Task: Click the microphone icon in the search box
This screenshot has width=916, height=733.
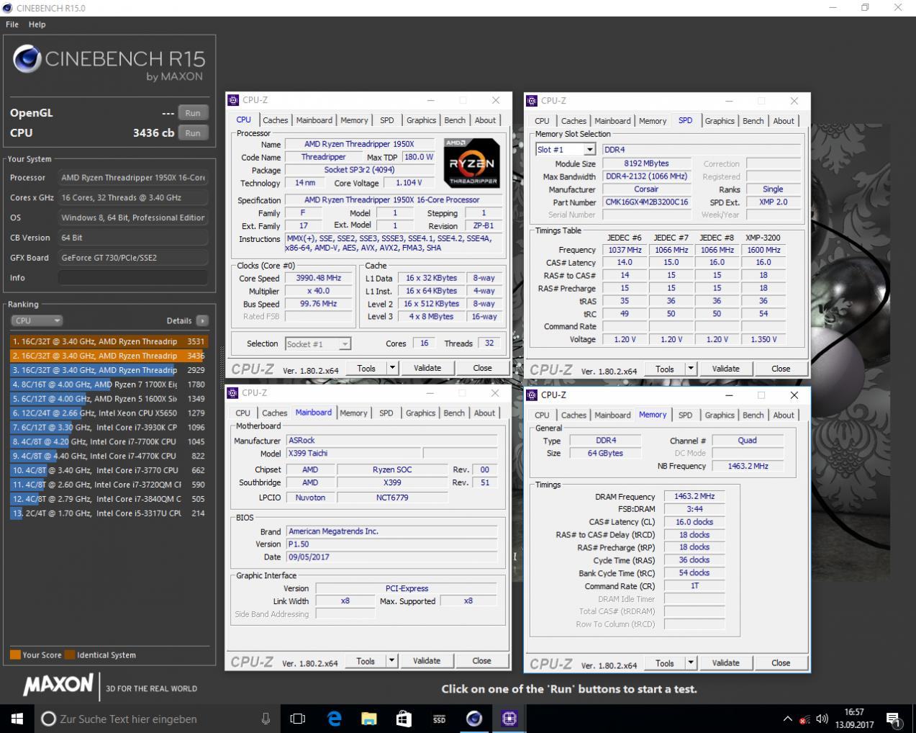Action: tap(266, 719)
